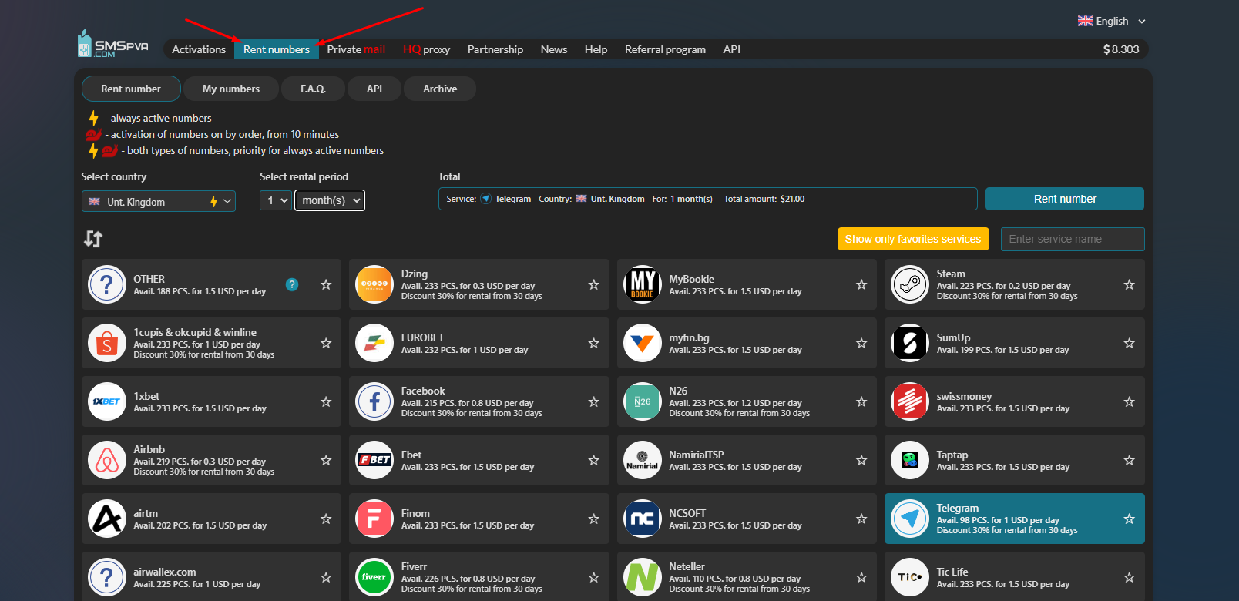
Task: Focus the Enter service name search field
Action: click(x=1073, y=239)
